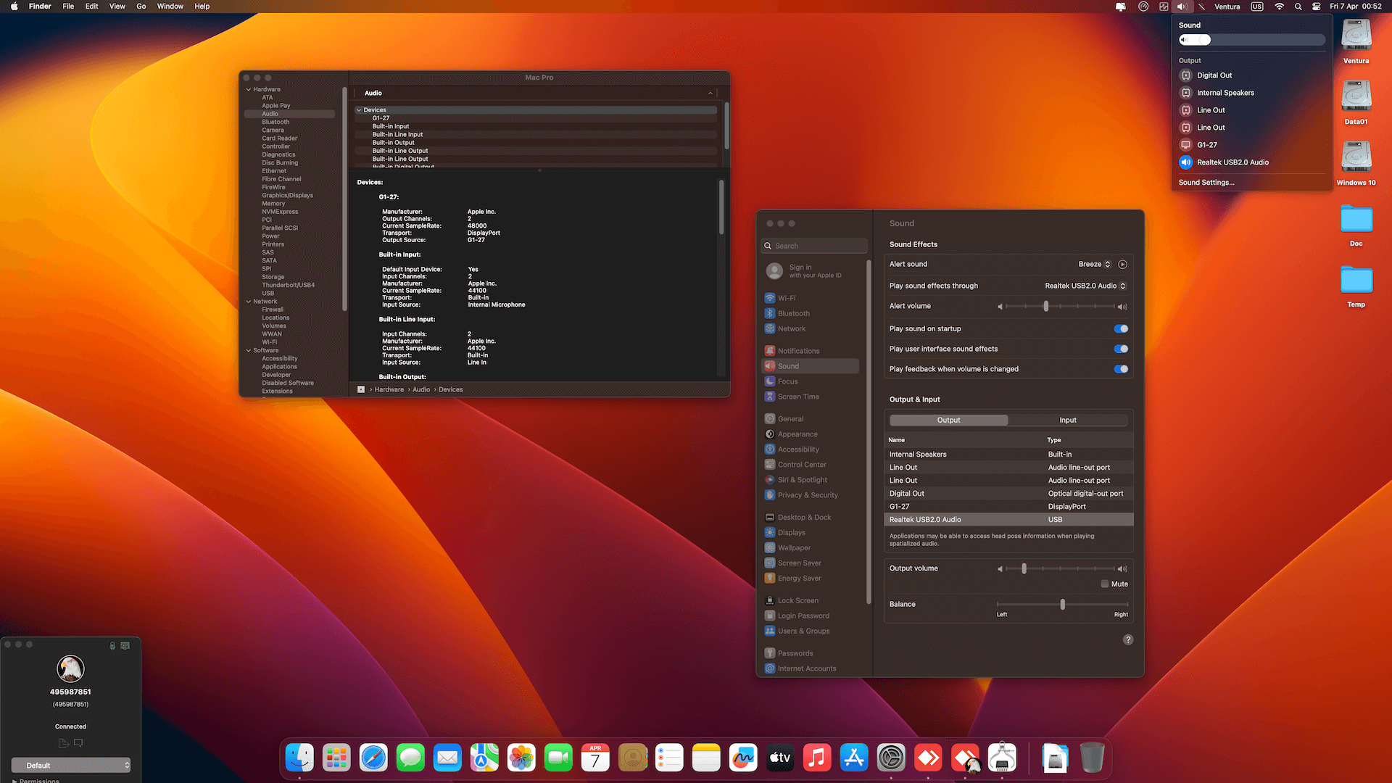Image resolution: width=1392 pixels, height=783 pixels.
Task: Collapse the Devices section in System Information
Action: pos(358,109)
